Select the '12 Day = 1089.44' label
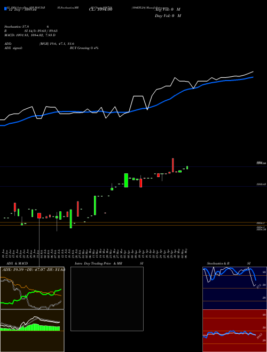 pyautogui.click(x=22, y=10)
